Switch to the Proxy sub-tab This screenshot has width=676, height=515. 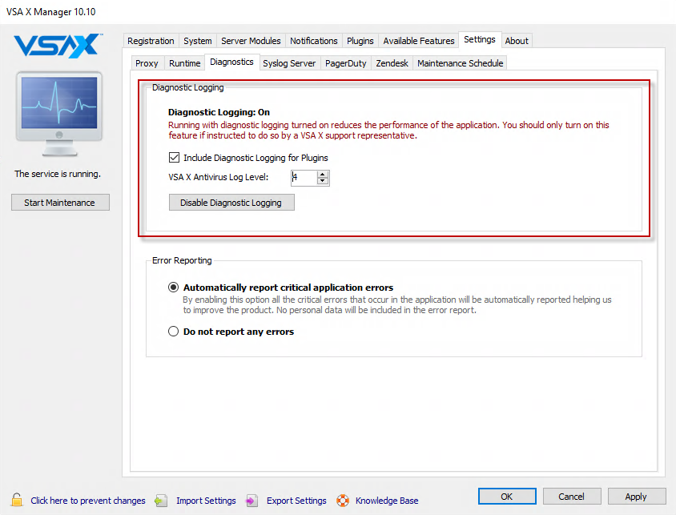point(147,63)
